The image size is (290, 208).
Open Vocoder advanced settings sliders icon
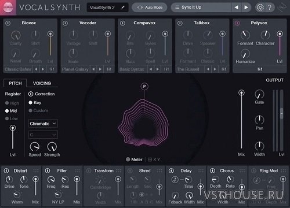click(x=109, y=69)
